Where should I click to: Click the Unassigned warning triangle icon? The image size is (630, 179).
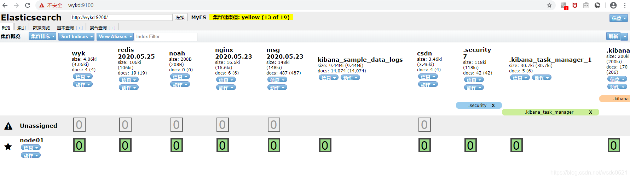click(x=8, y=126)
